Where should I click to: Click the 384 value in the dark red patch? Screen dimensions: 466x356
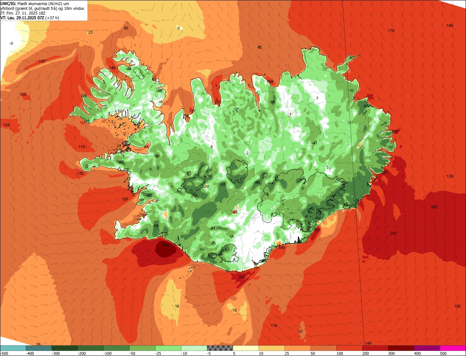(166, 245)
